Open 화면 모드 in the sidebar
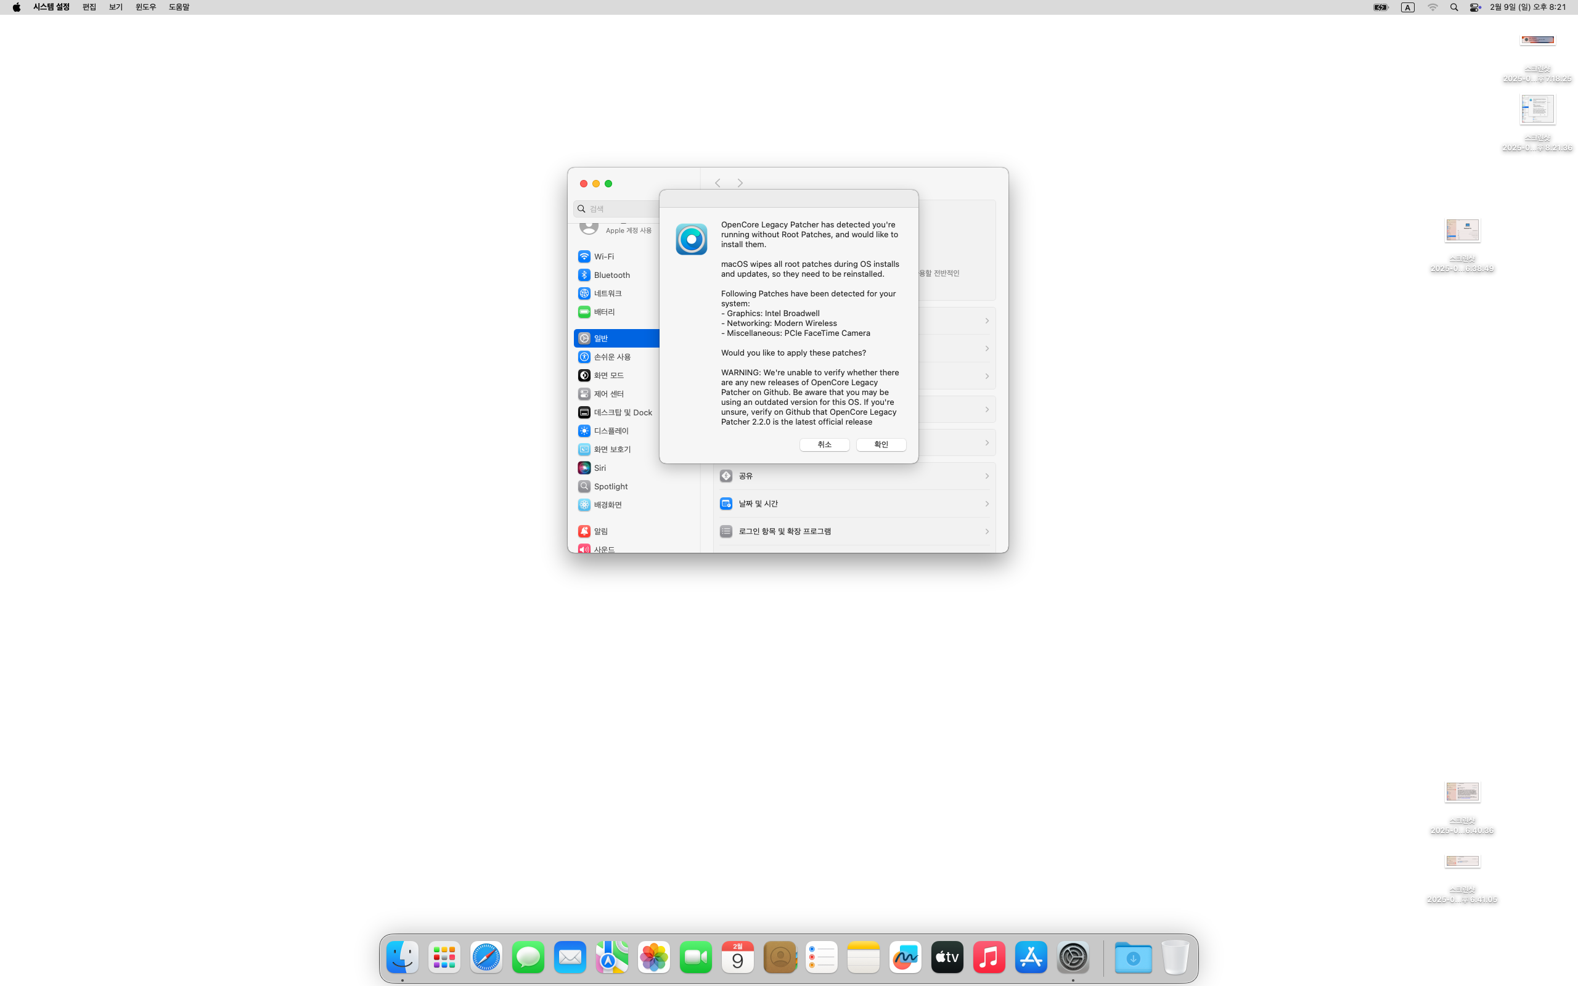This screenshot has height=986, width=1578. pos(616,375)
